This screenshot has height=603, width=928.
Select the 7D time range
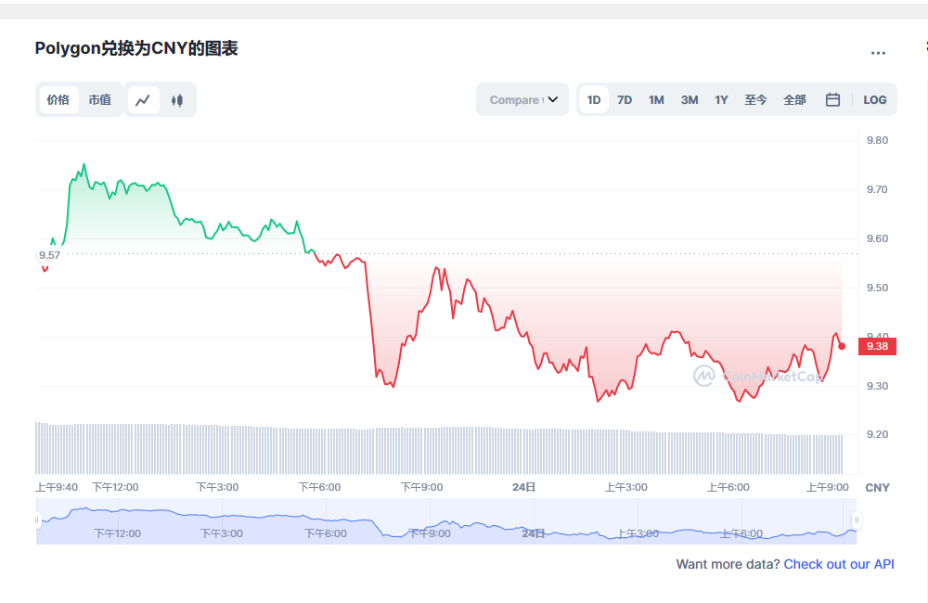(625, 99)
